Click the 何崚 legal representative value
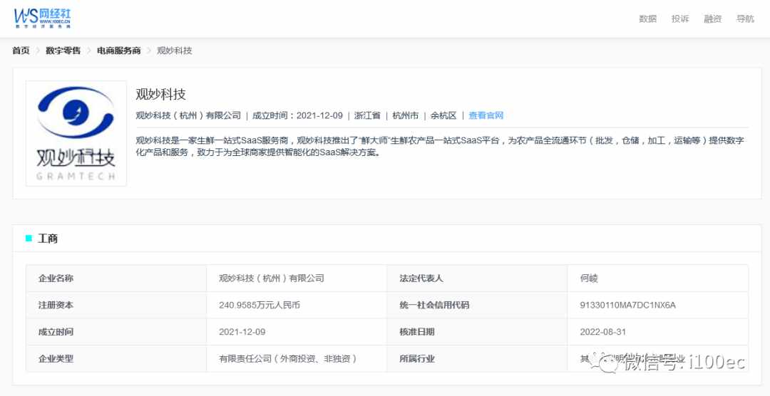Screen dimensions: 770x396 click(589, 278)
